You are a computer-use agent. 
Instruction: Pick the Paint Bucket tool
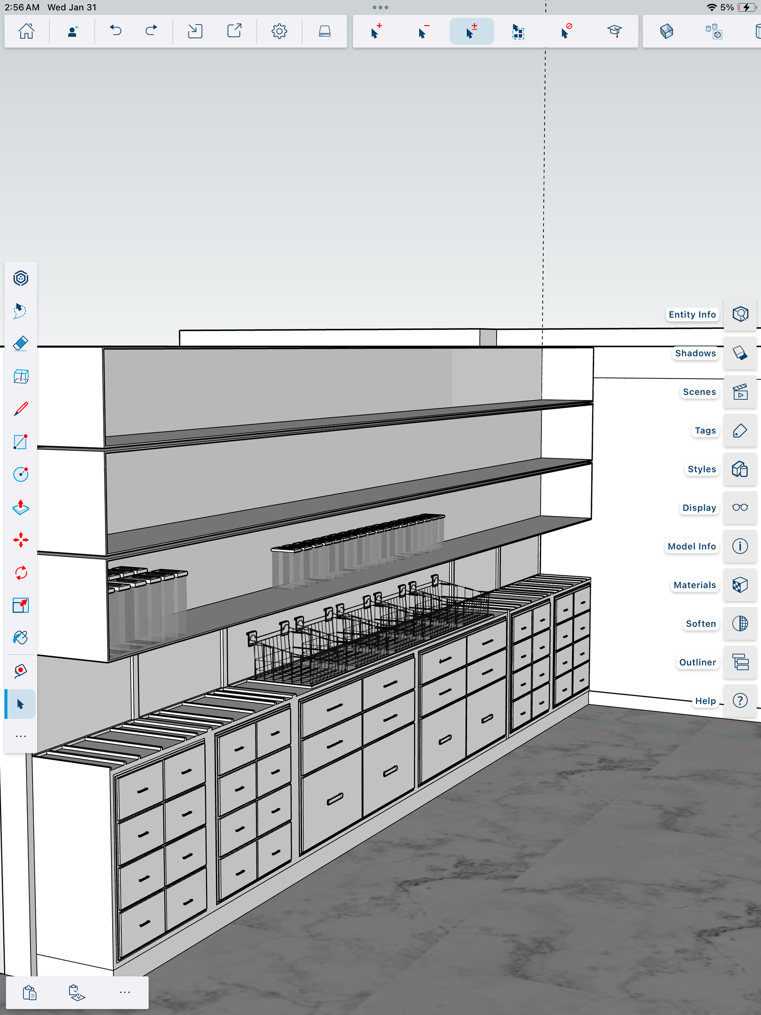click(x=21, y=637)
